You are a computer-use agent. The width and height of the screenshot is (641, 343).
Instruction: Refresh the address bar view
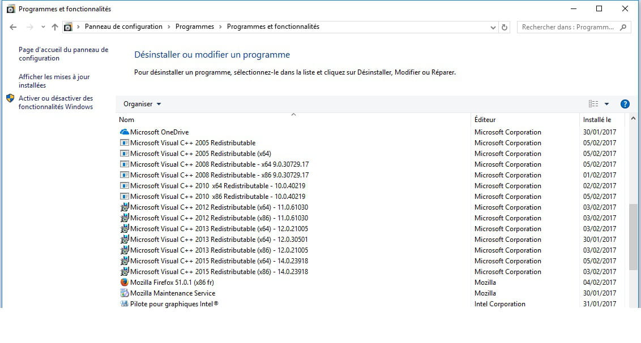point(505,27)
